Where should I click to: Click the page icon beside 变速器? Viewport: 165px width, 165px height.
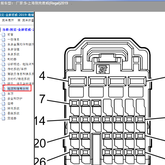4,118
